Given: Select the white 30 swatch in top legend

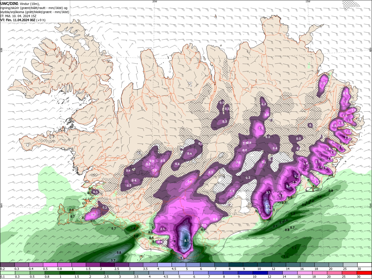Looking at the screenshot, I should 365,265.
